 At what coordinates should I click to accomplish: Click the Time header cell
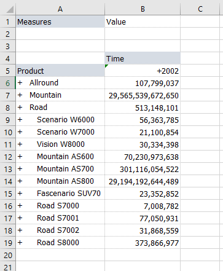(143, 58)
